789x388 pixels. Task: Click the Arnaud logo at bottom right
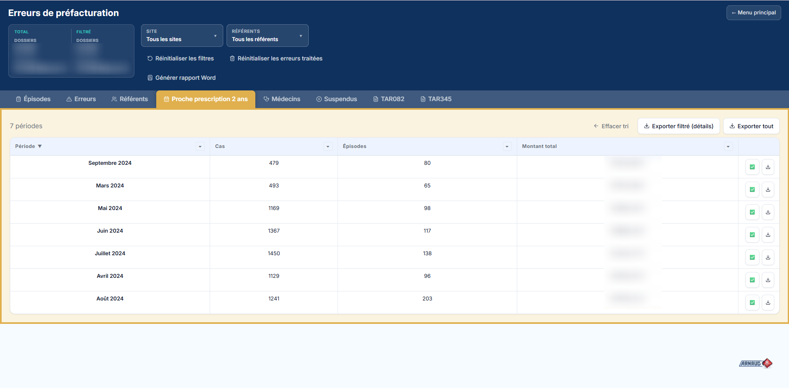click(x=755, y=363)
